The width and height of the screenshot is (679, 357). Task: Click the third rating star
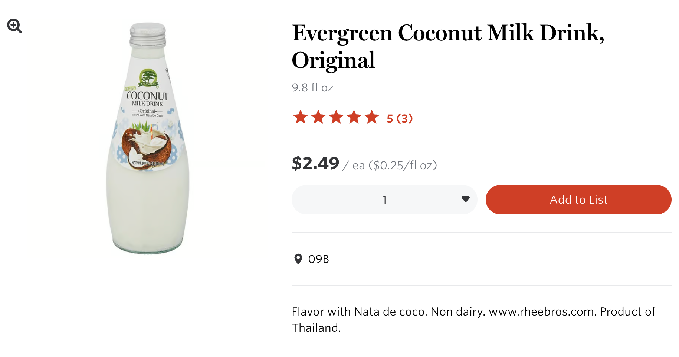click(336, 117)
